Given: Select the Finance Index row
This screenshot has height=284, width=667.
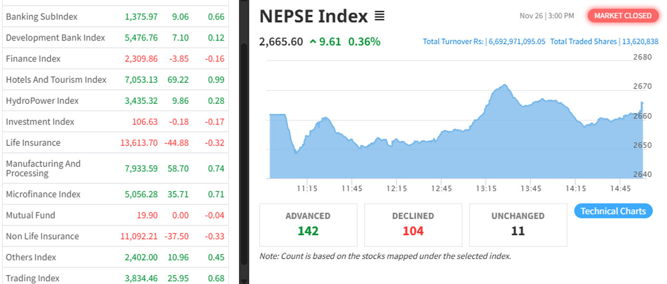Looking at the screenshot, I should point(33,59).
